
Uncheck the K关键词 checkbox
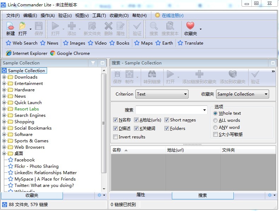[x=136, y=128]
